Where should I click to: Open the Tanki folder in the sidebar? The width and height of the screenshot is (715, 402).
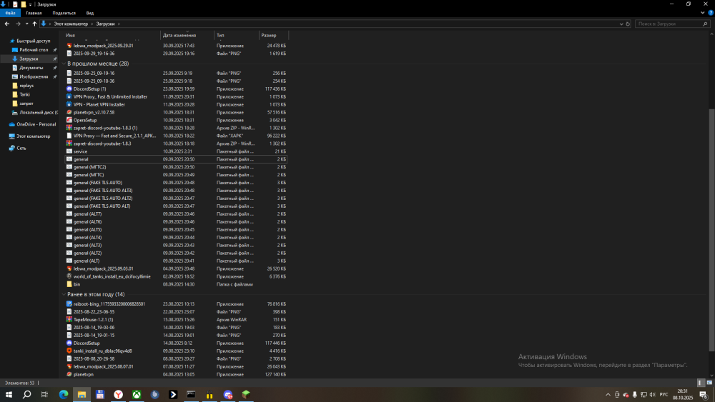[21, 95]
